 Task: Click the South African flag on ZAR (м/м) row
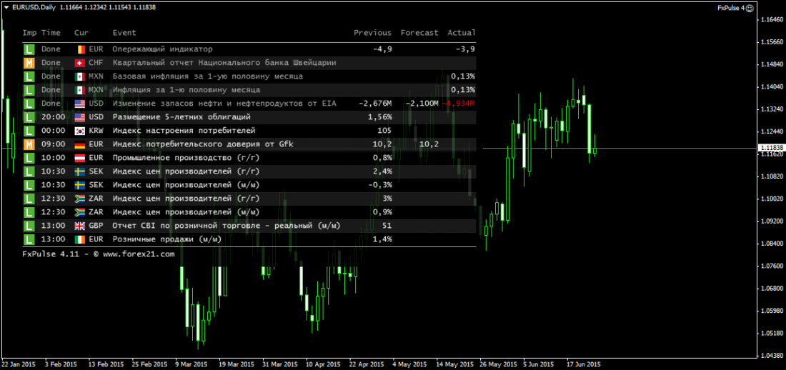pyautogui.click(x=80, y=212)
